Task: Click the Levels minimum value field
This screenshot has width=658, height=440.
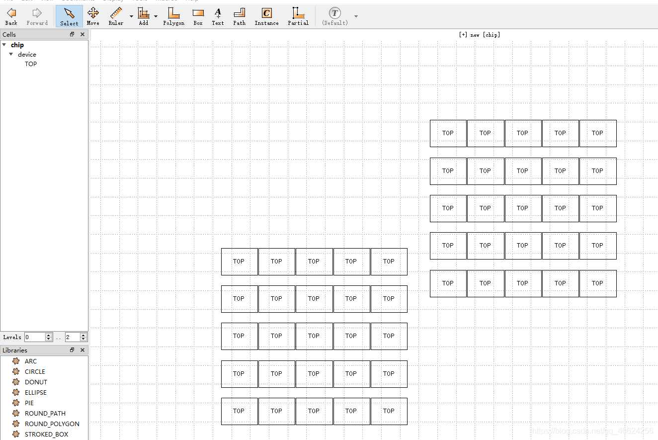Action: 34,337
